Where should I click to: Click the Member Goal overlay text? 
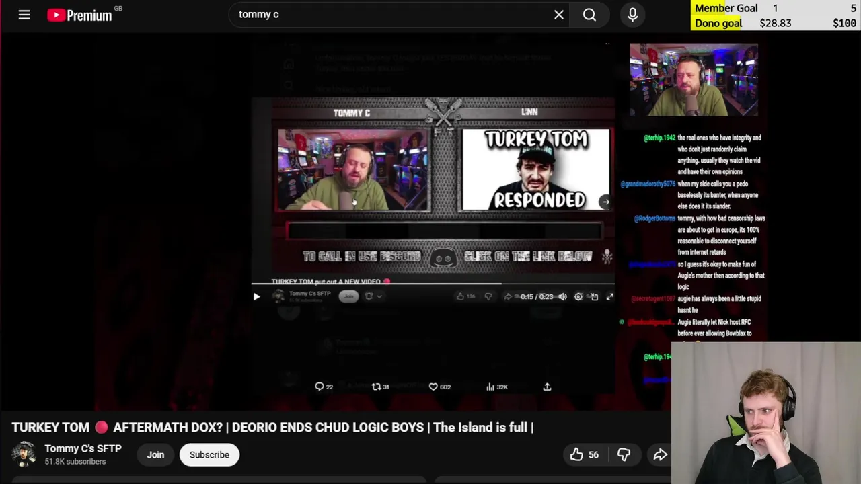[x=726, y=8]
